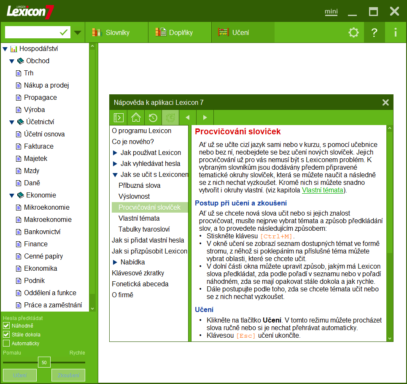Open help topic O firmě
Screen dimensions: 407x384
(x=122, y=295)
